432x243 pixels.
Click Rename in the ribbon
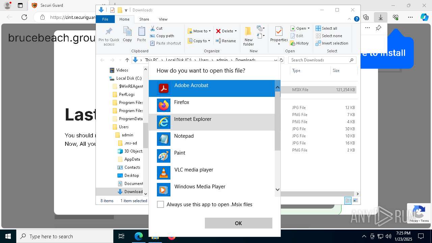pos(226,41)
